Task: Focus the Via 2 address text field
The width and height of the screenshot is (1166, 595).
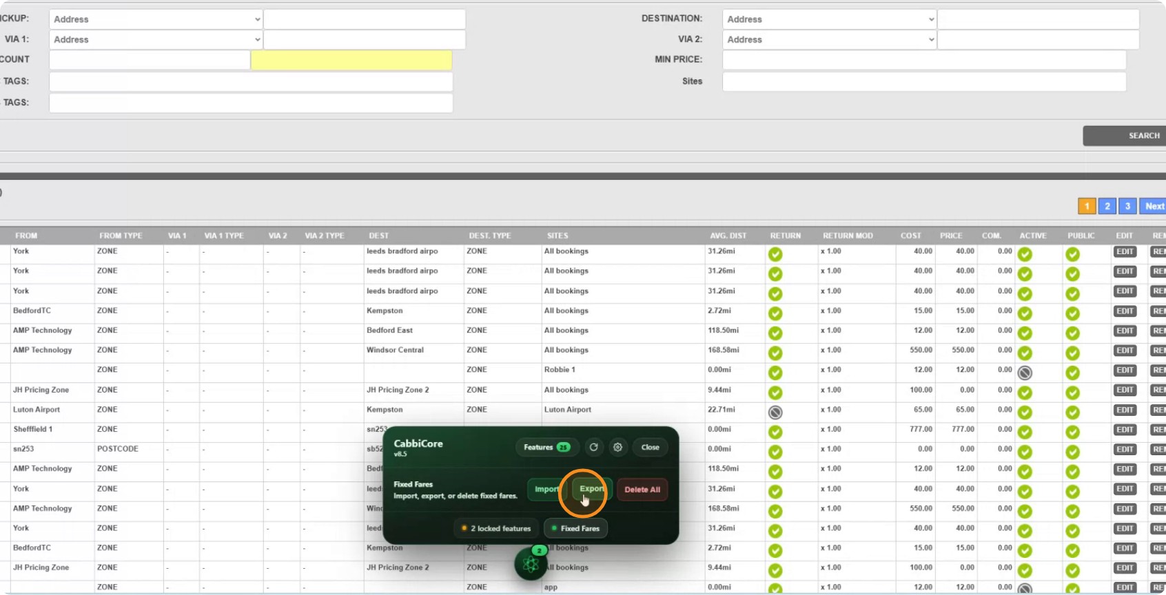Action: click(1038, 39)
